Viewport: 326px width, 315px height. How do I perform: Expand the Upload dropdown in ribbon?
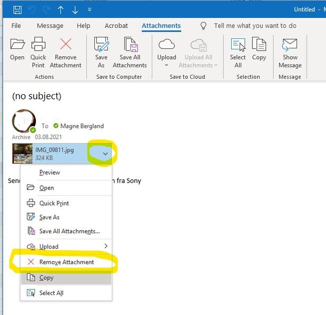[166, 65]
